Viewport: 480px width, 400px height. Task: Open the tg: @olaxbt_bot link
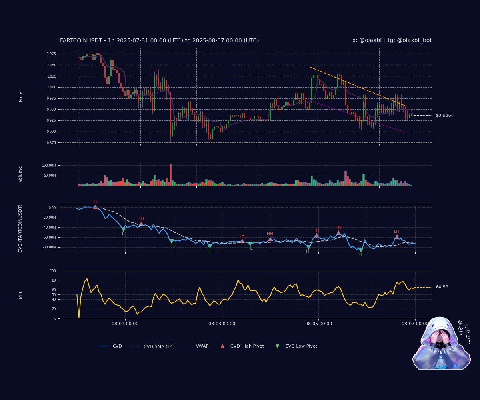409,40
